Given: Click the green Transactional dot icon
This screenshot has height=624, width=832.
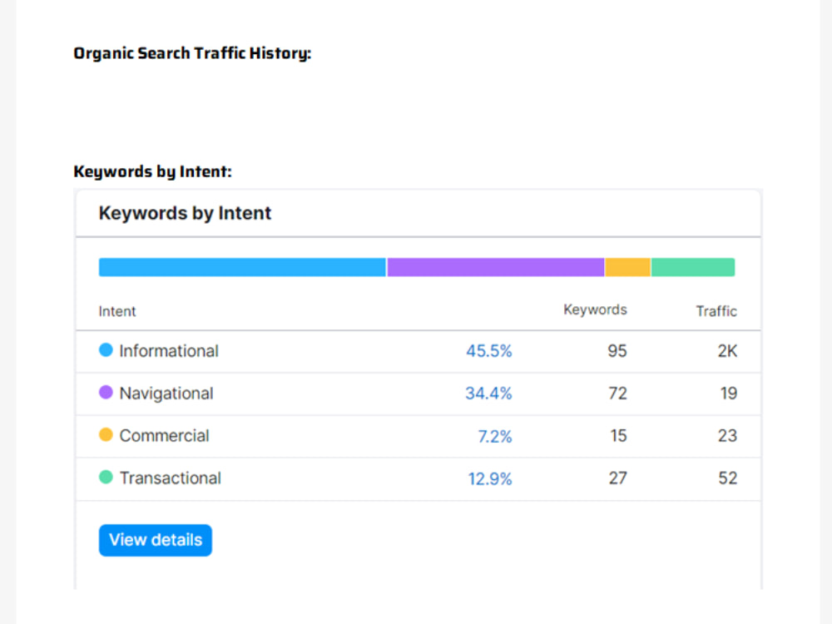Looking at the screenshot, I should point(106,477).
